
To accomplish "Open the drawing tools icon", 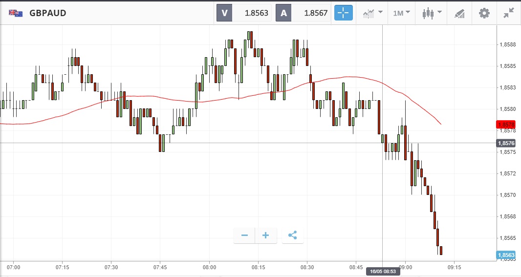I will (459, 13).
